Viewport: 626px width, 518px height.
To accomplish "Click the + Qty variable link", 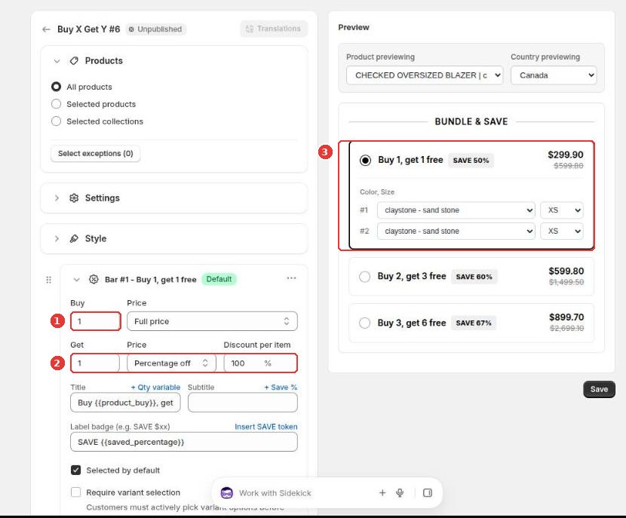I will click(155, 387).
